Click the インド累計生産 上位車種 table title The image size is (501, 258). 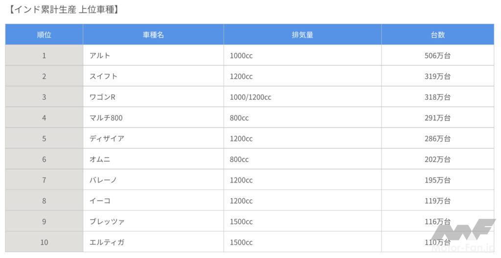click(x=64, y=9)
